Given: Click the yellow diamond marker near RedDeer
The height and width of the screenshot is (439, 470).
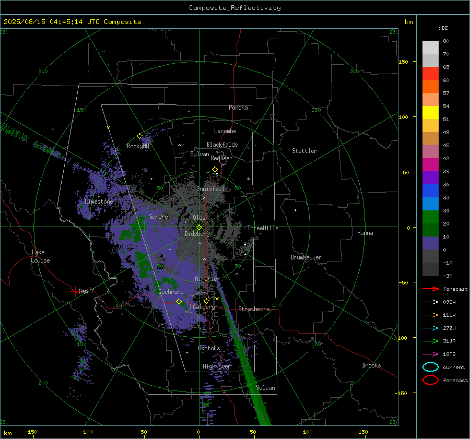Looking at the screenshot, I should pyautogui.click(x=215, y=170).
